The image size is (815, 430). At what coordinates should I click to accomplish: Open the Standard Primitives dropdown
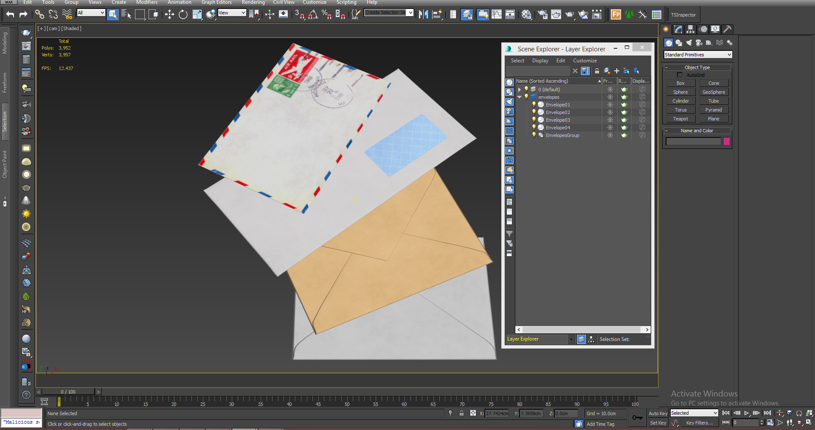[x=697, y=55]
